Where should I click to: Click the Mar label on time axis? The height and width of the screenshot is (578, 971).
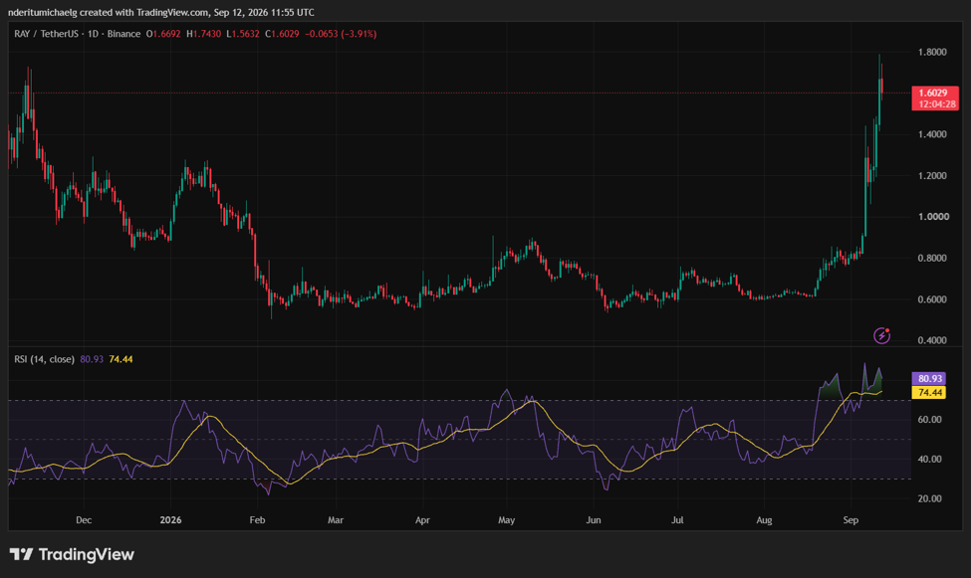[335, 520]
